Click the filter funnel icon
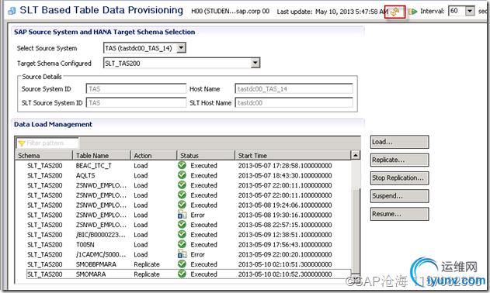The height and width of the screenshot is (293, 490). (x=22, y=143)
